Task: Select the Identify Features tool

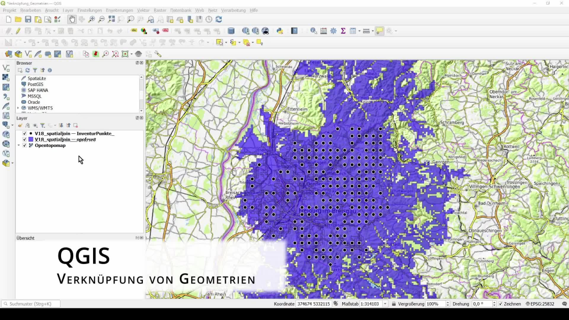Action: pos(314,31)
